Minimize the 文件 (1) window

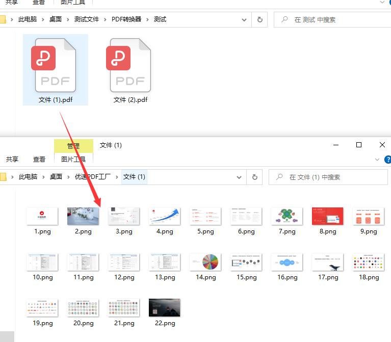click(336, 145)
